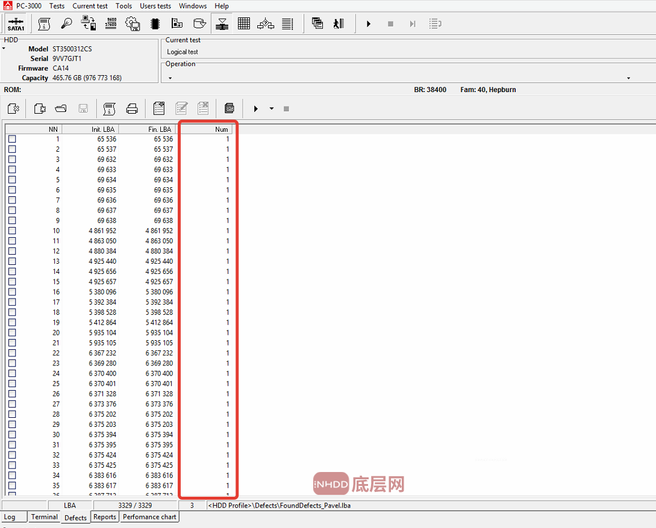Viewport: 656px width, 528px height.
Task: Open the Windows menu
Action: pyautogui.click(x=193, y=6)
